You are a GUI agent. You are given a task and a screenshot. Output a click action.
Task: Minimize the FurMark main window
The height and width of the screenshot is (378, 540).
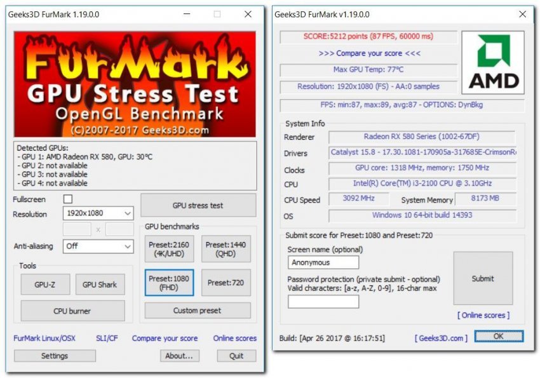187,14
